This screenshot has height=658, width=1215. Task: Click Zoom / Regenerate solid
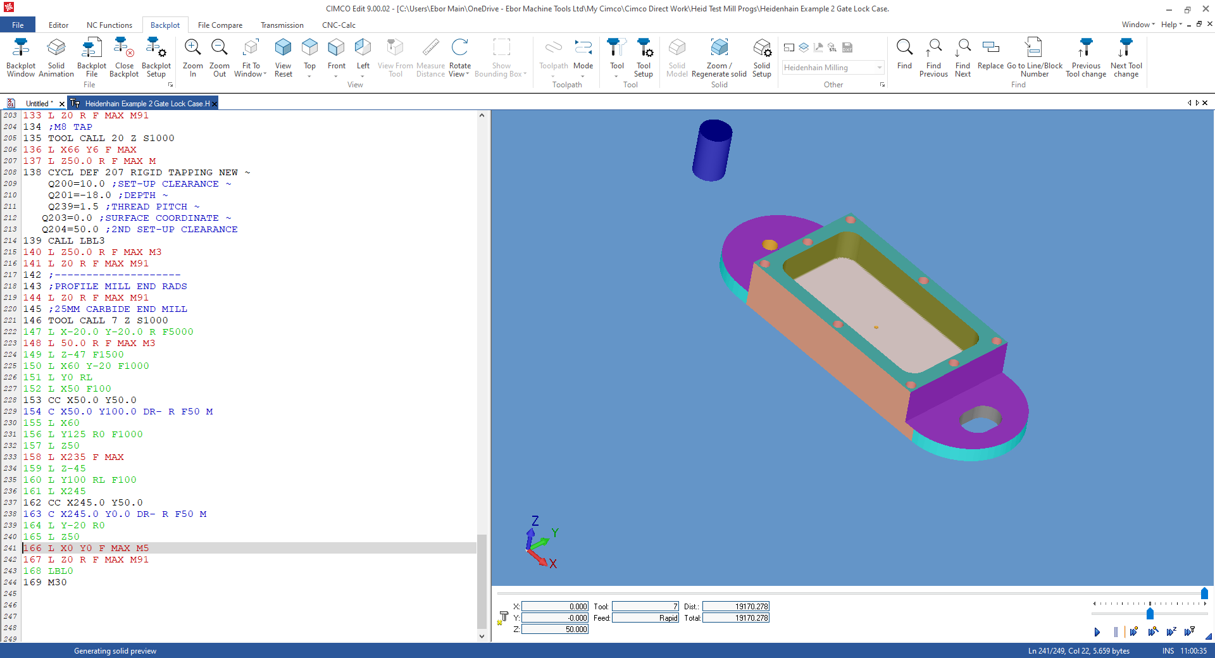pyautogui.click(x=720, y=58)
